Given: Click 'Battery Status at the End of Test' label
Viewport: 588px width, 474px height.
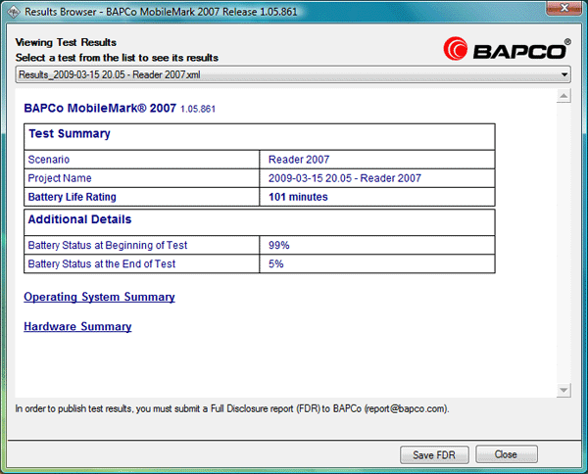Looking at the screenshot, I should coord(102,263).
